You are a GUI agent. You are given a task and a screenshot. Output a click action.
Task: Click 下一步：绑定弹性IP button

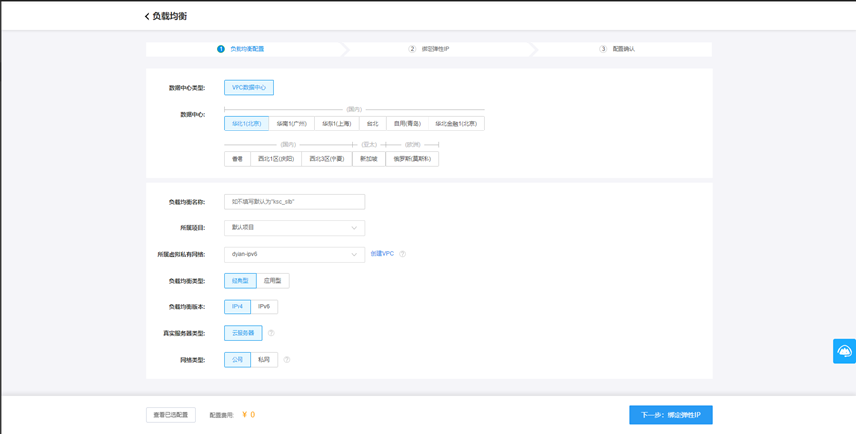click(670, 415)
